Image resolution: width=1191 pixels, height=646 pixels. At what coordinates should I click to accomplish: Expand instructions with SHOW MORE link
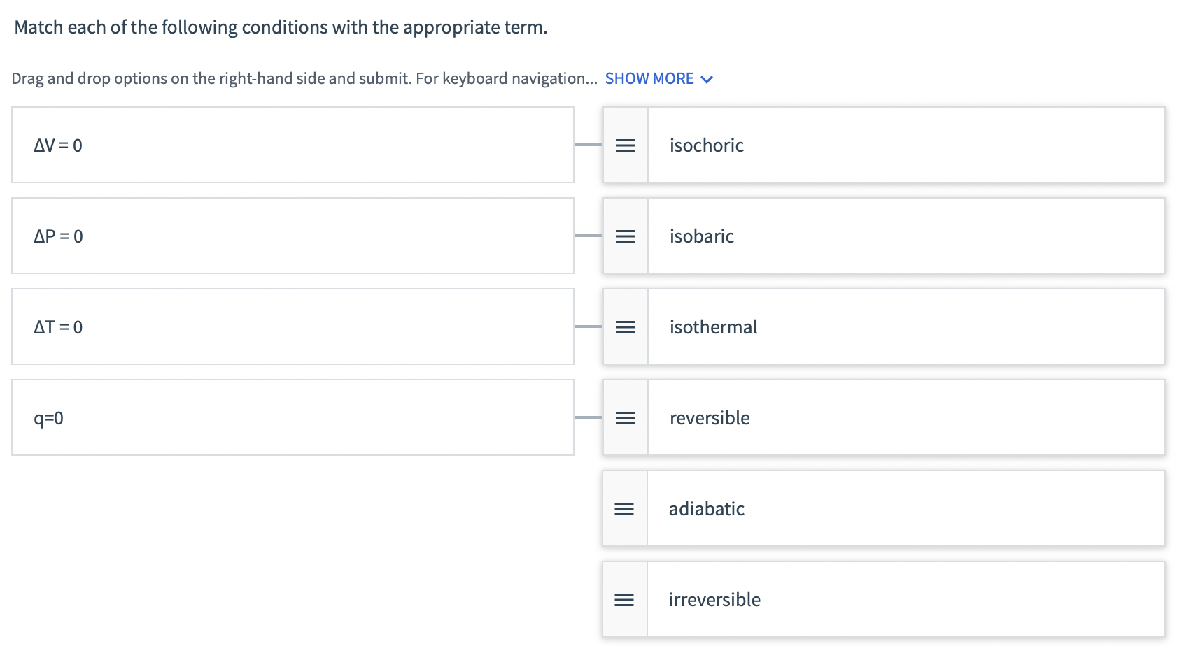[x=649, y=78]
